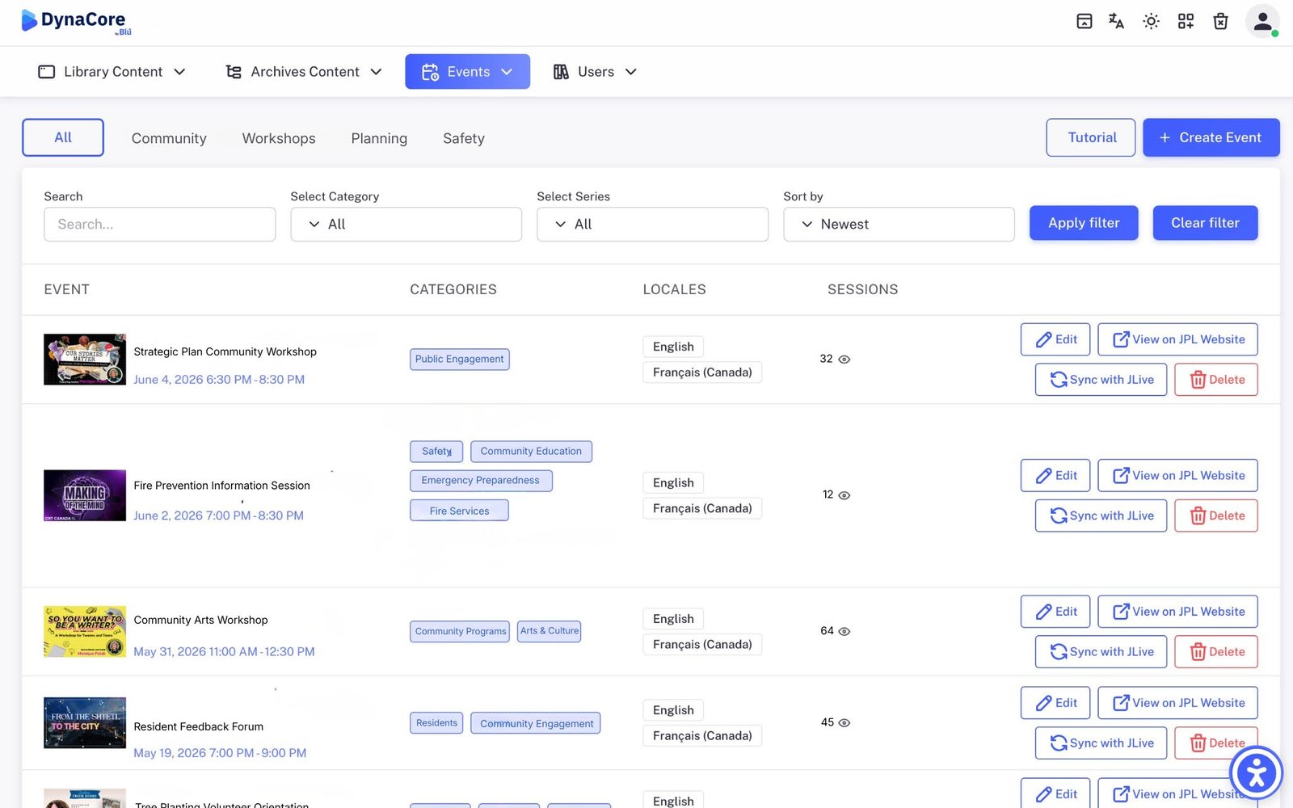Expand the Library Content menu

(x=112, y=72)
